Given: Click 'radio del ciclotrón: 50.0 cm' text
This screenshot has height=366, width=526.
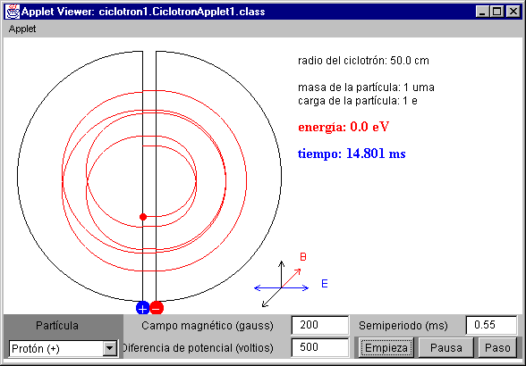Looking at the screenshot, I should pos(363,61).
